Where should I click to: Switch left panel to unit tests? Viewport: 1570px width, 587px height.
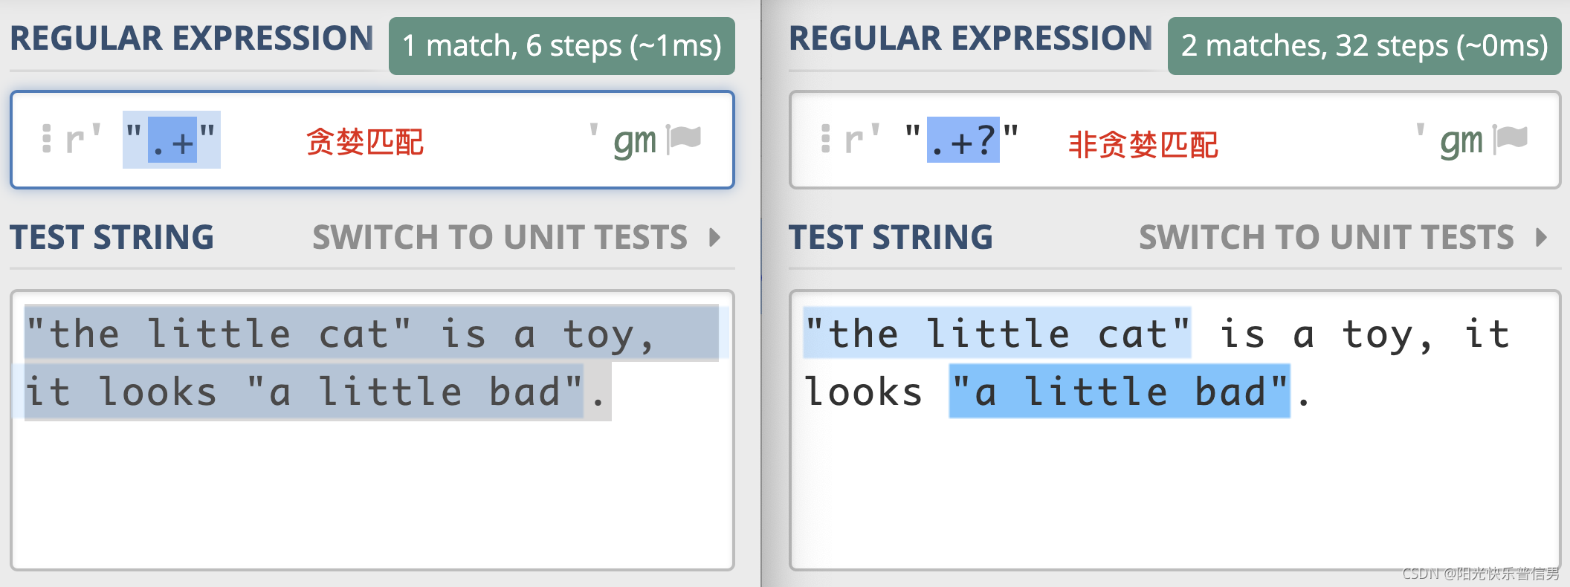coord(500,238)
